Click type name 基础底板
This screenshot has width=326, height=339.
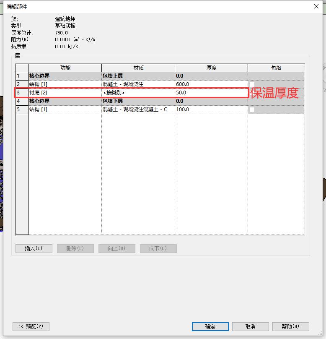(65, 26)
